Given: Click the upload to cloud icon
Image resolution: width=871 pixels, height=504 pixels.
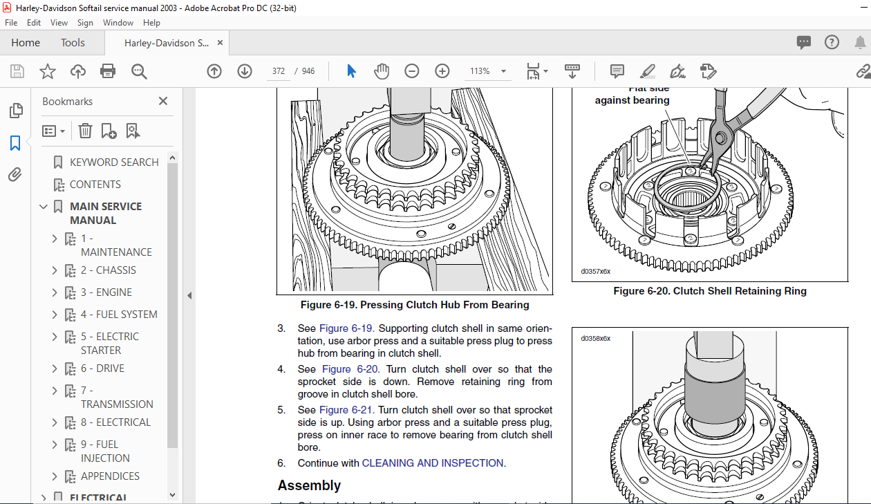Looking at the screenshot, I should (x=77, y=71).
